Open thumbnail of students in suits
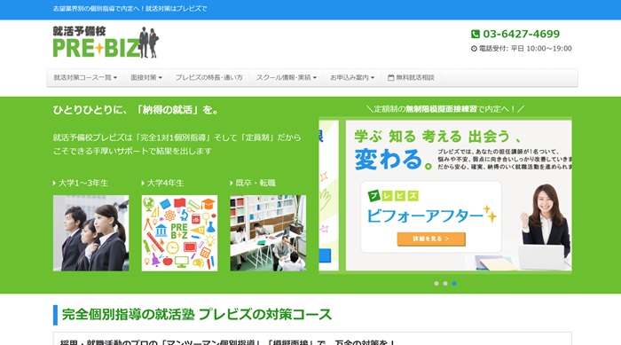The height and width of the screenshot is (345, 621). point(91,233)
